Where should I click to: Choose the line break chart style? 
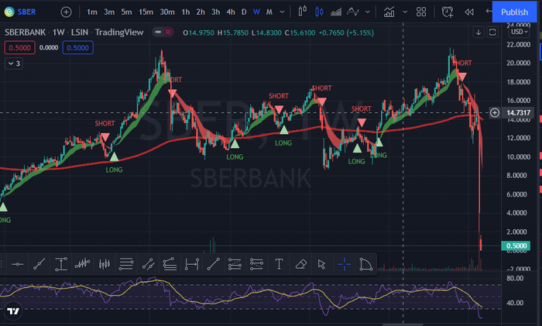tap(353, 12)
